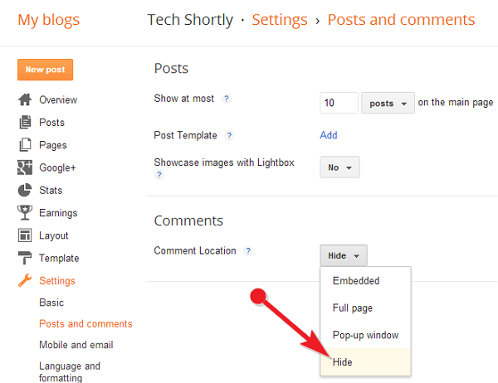The width and height of the screenshot is (498, 383).
Task: Click the number of posts input field
Action: (x=339, y=103)
